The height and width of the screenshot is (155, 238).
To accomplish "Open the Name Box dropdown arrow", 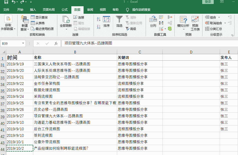I will point(23,43).
